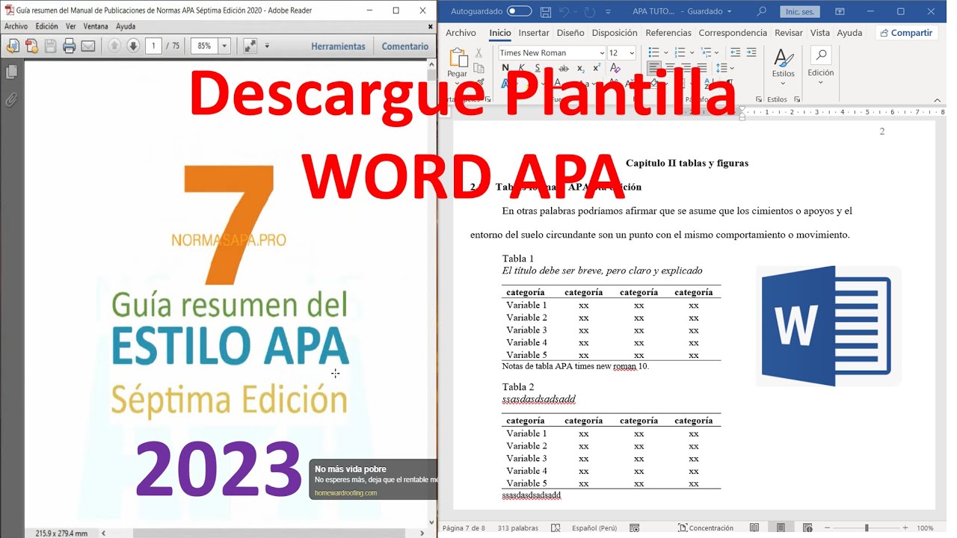Open the Edición dropdown in Word ribbon
This screenshot has height=538, width=957.
(x=820, y=65)
